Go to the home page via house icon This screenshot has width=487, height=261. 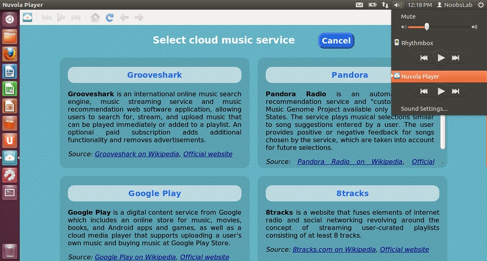coord(95,18)
